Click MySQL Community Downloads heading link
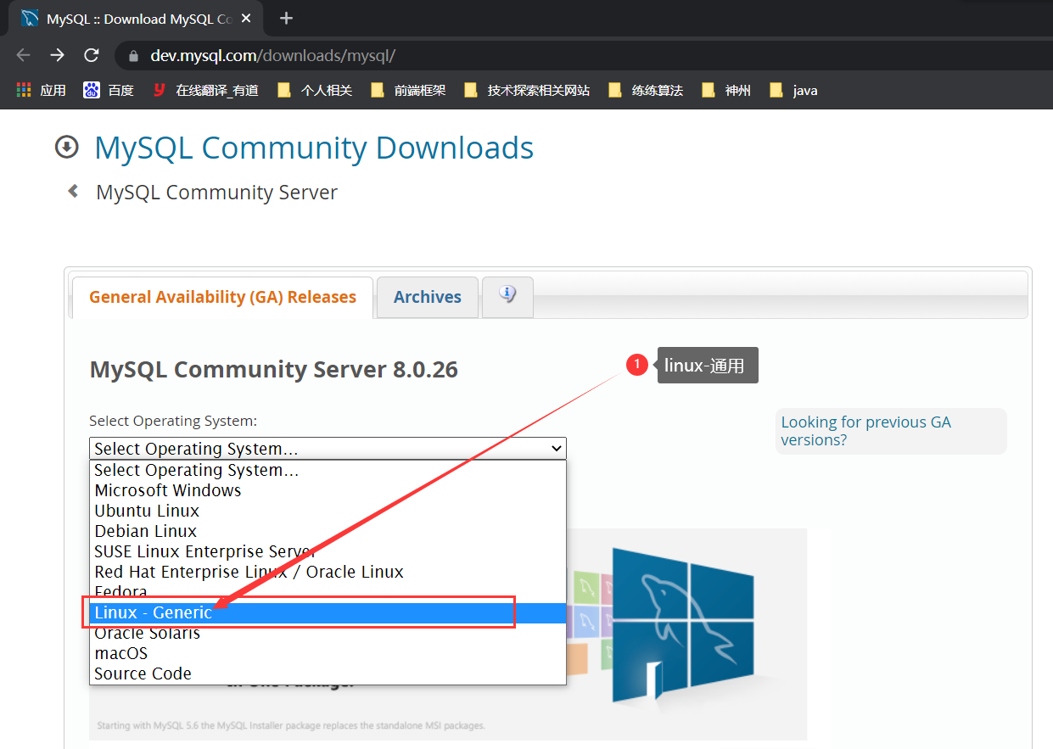 coord(314,148)
